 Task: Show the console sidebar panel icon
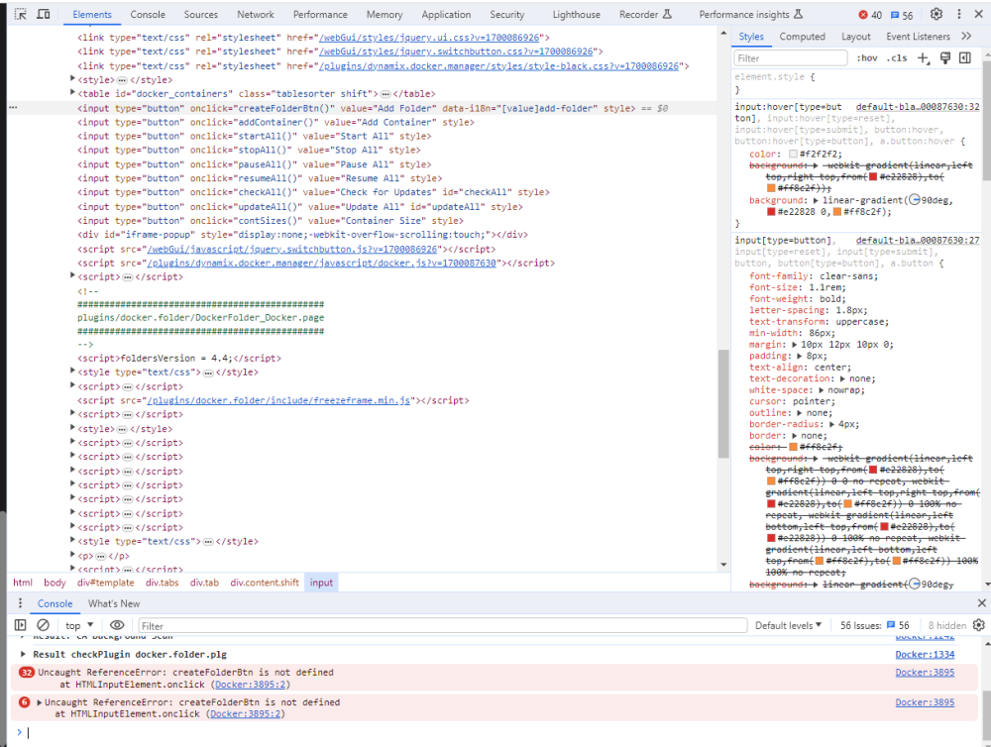(20, 625)
